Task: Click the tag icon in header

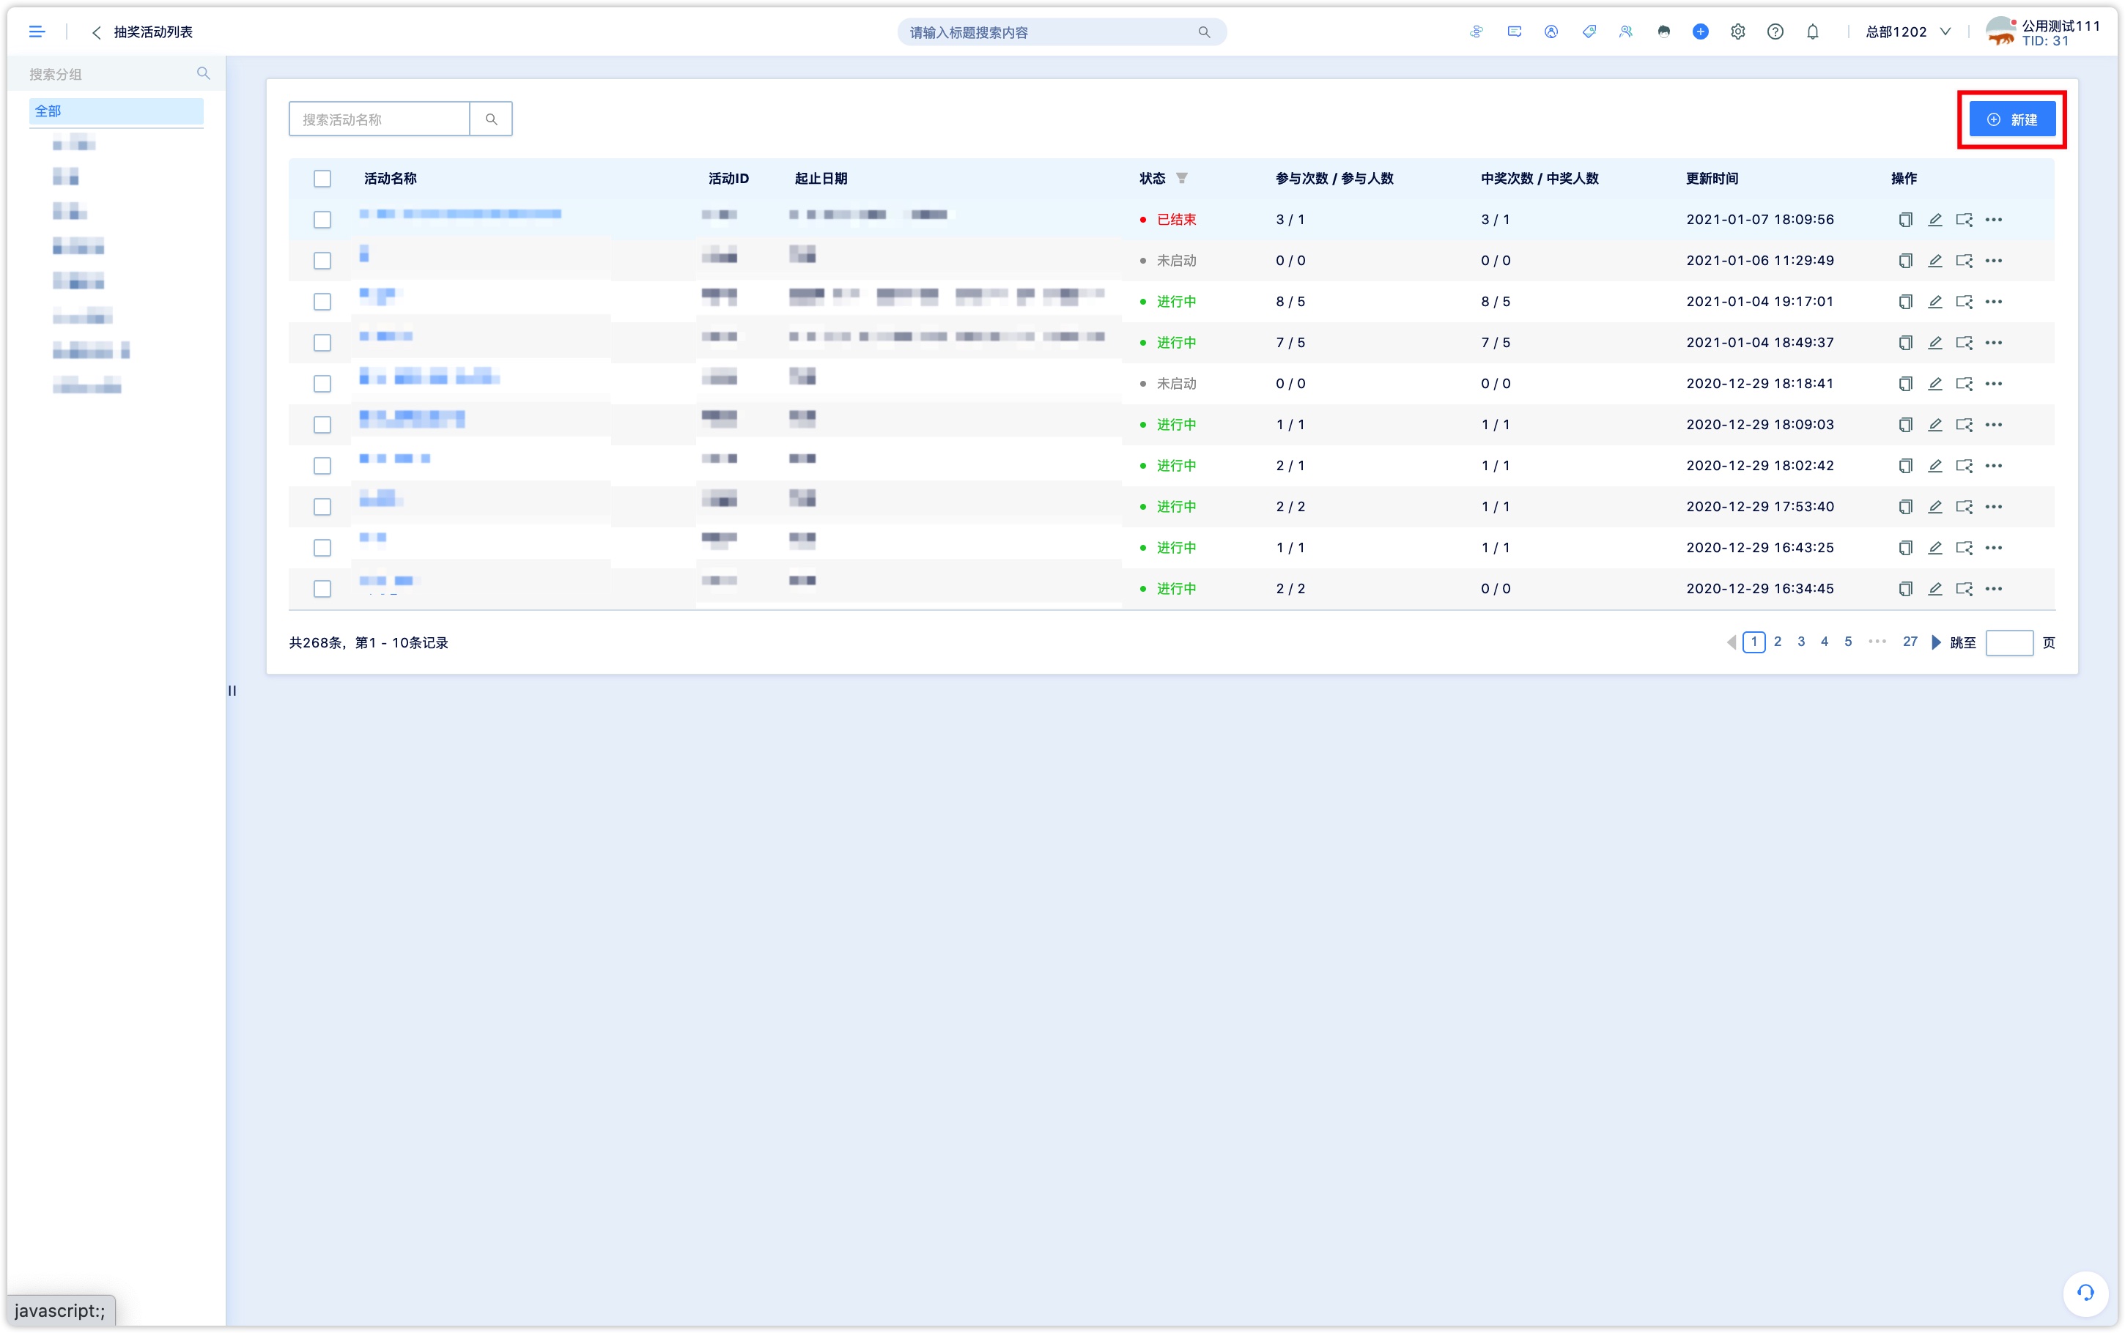Action: (1588, 31)
